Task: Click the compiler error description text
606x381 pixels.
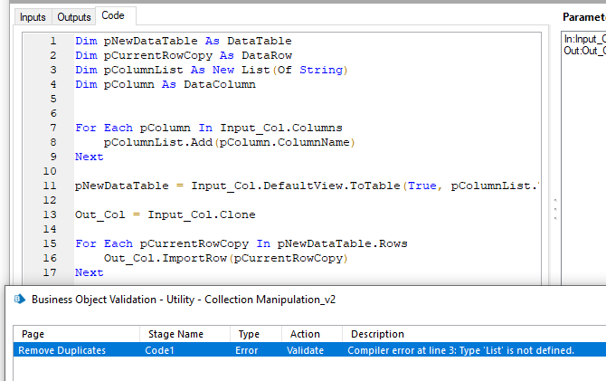Action: [460, 350]
